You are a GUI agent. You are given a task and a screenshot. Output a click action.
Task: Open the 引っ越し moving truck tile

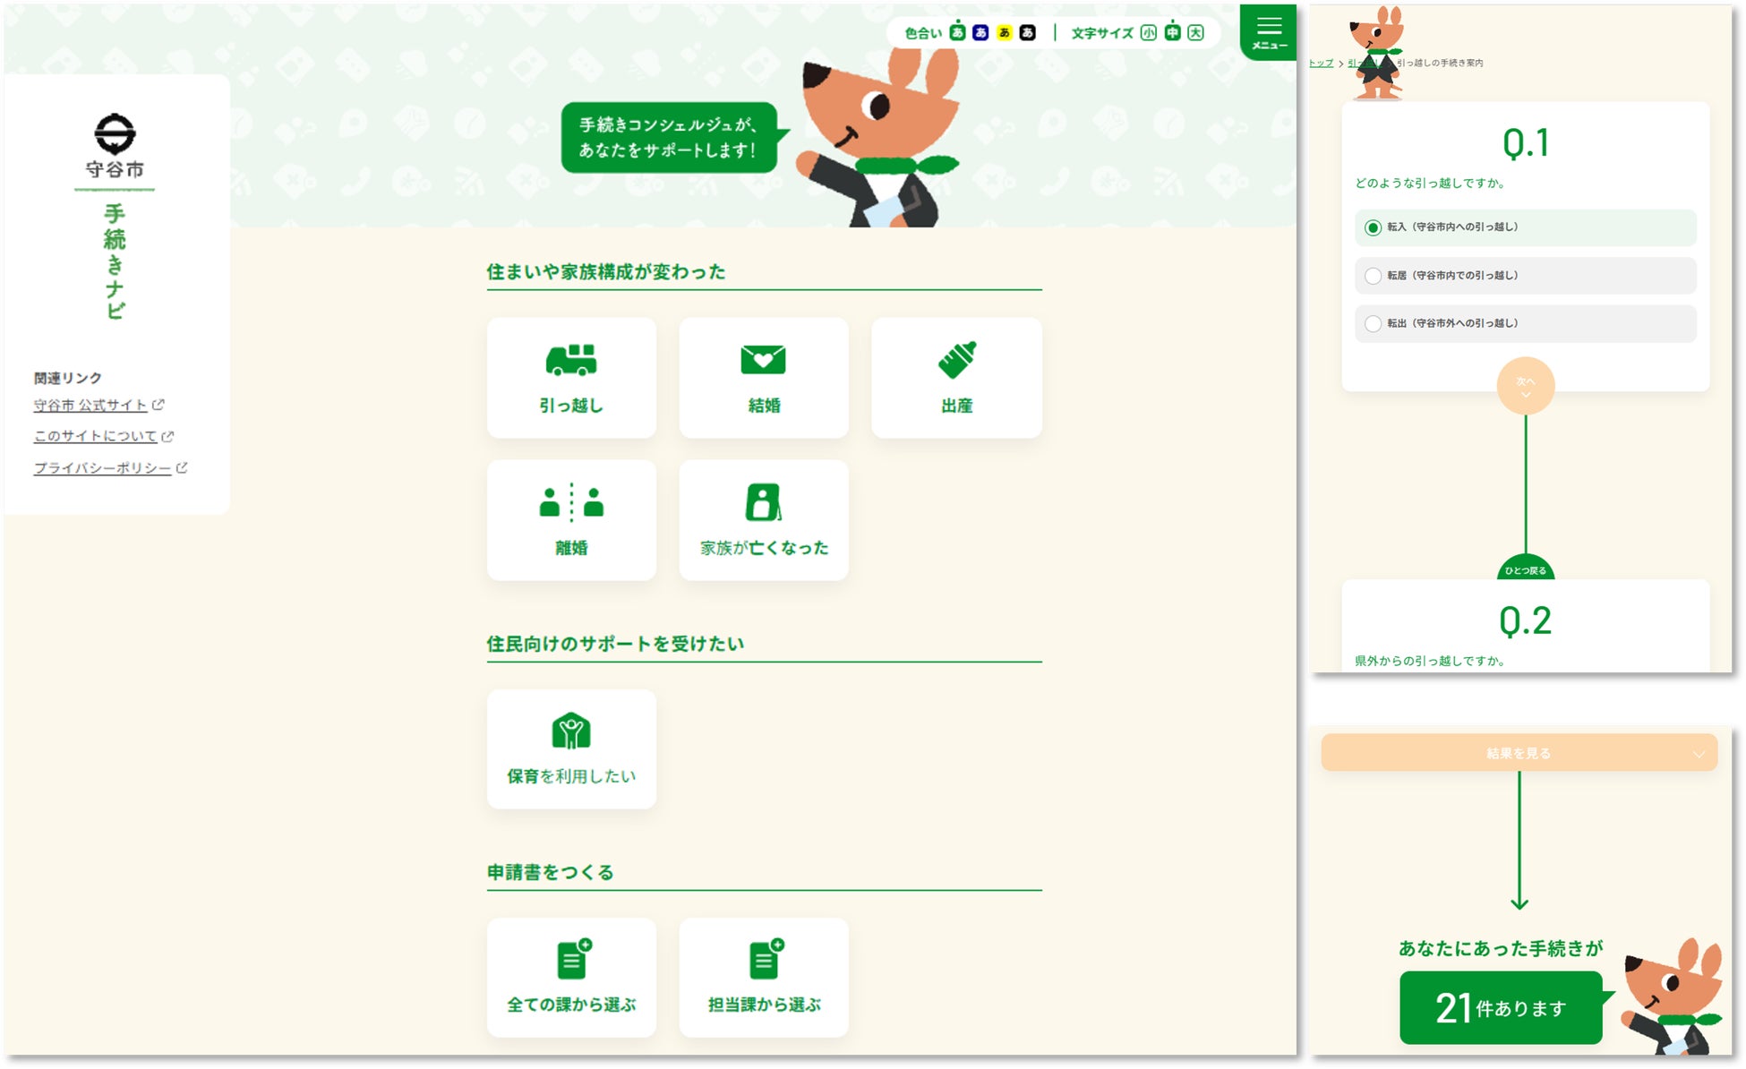point(571,377)
